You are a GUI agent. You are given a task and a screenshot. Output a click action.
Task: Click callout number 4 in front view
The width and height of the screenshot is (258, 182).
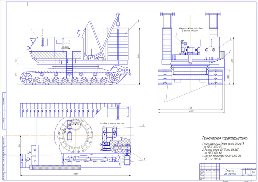[176, 35]
